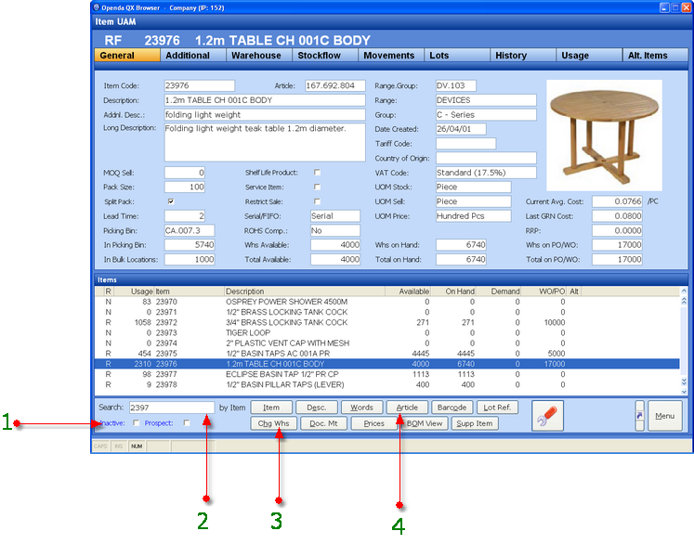Click the Description column header

(305, 291)
